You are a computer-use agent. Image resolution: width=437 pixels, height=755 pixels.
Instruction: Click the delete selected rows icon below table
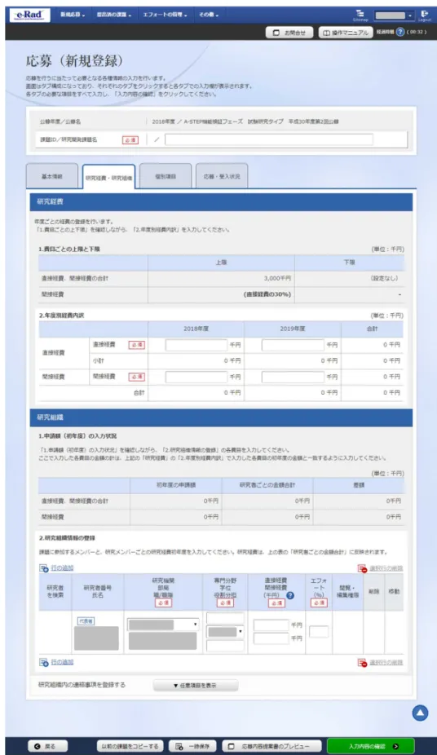tap(362, 663)
